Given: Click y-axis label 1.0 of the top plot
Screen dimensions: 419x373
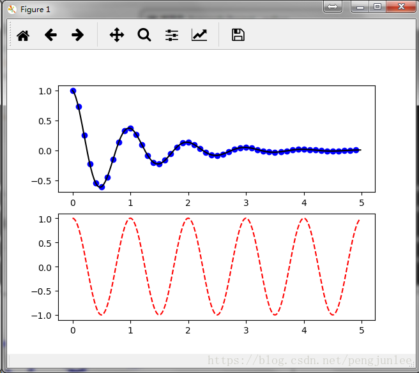Looking at the screenshot, I should tap(45, 91).
